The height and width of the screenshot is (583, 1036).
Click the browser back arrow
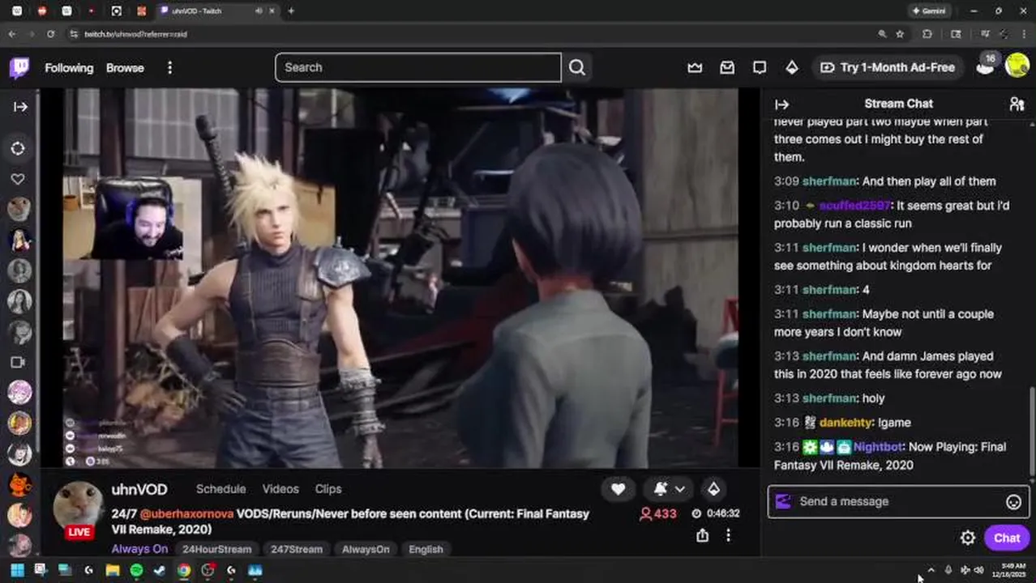[11, 34]
